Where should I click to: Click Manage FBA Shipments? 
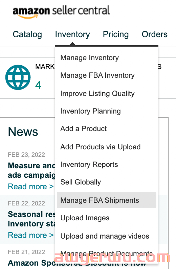[x=107, y=200]
